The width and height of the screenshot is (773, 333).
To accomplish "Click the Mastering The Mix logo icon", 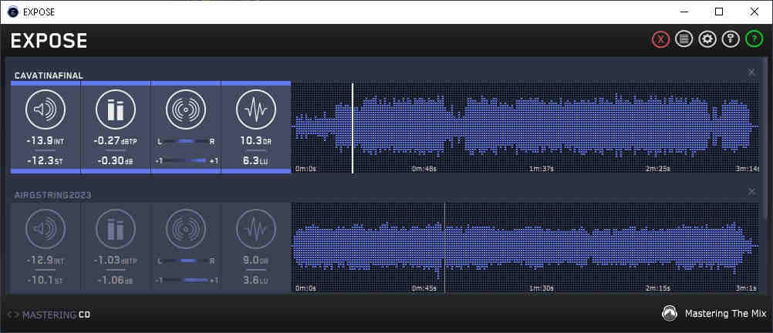I will [669, 314].
